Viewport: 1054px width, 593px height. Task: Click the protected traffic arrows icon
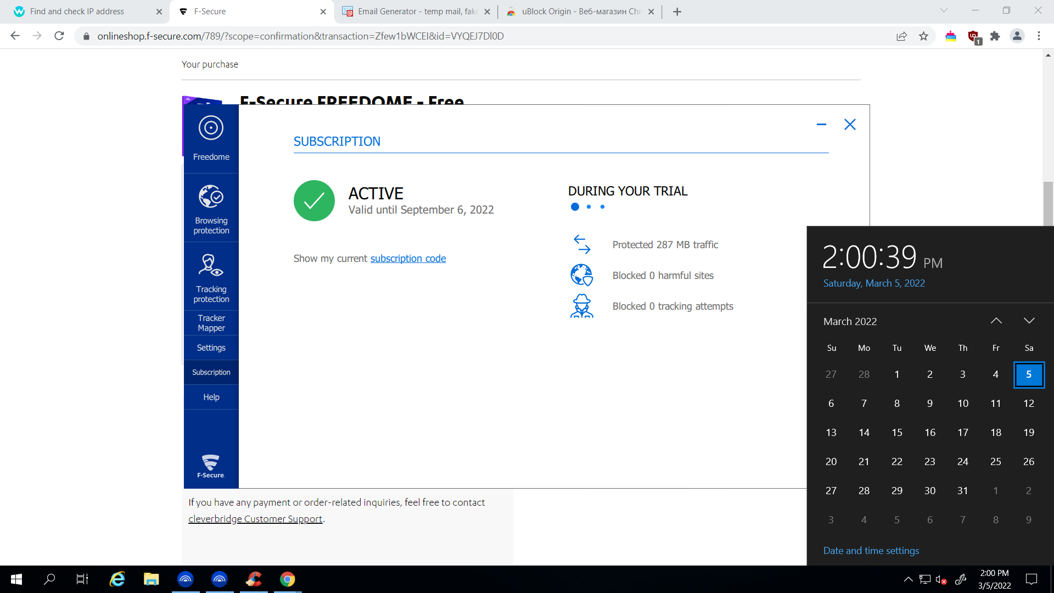point(582,244)
